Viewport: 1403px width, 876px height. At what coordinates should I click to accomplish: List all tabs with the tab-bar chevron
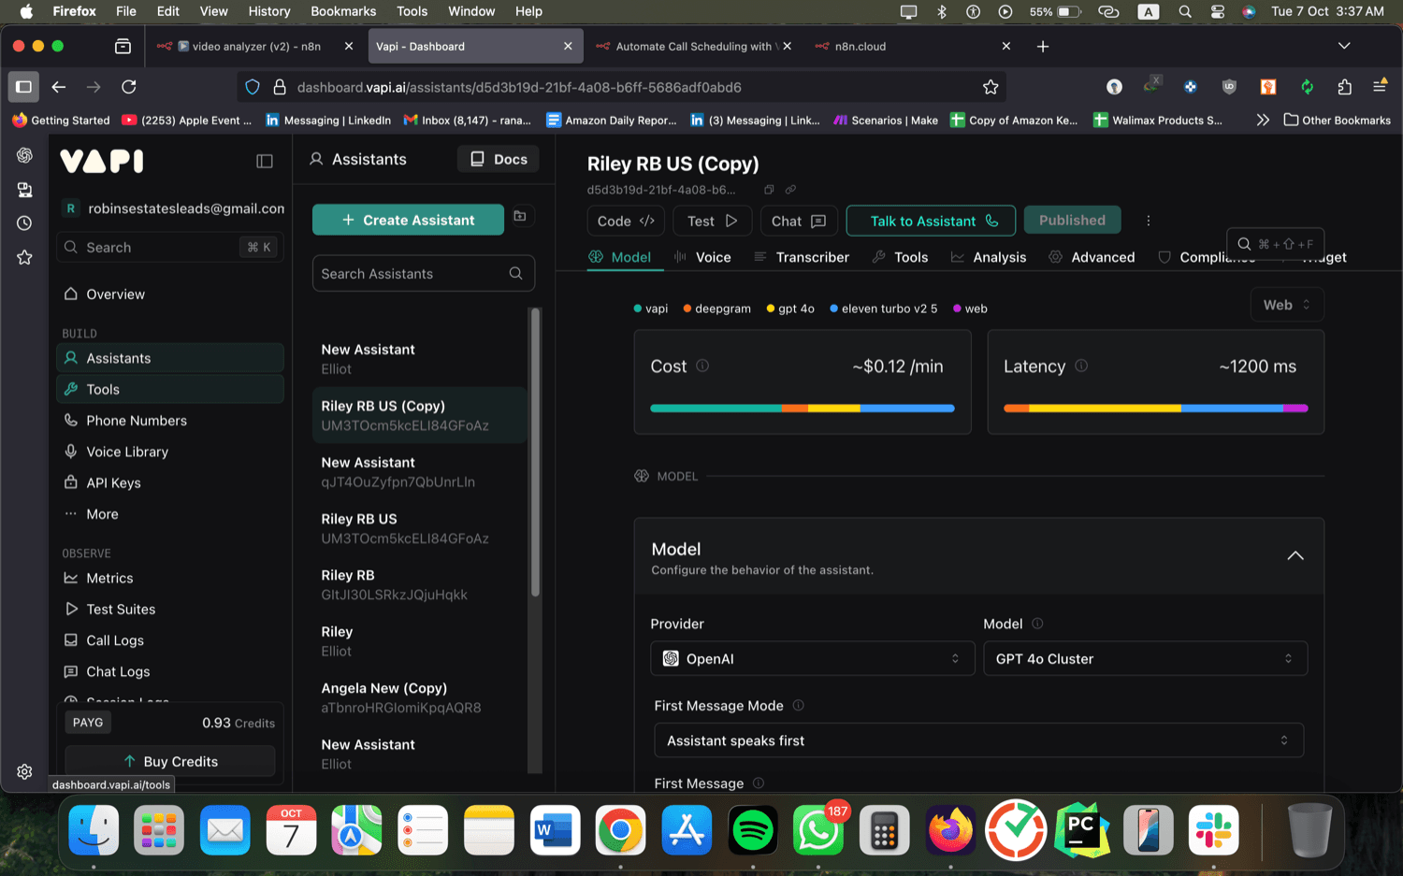point(1344,46)
